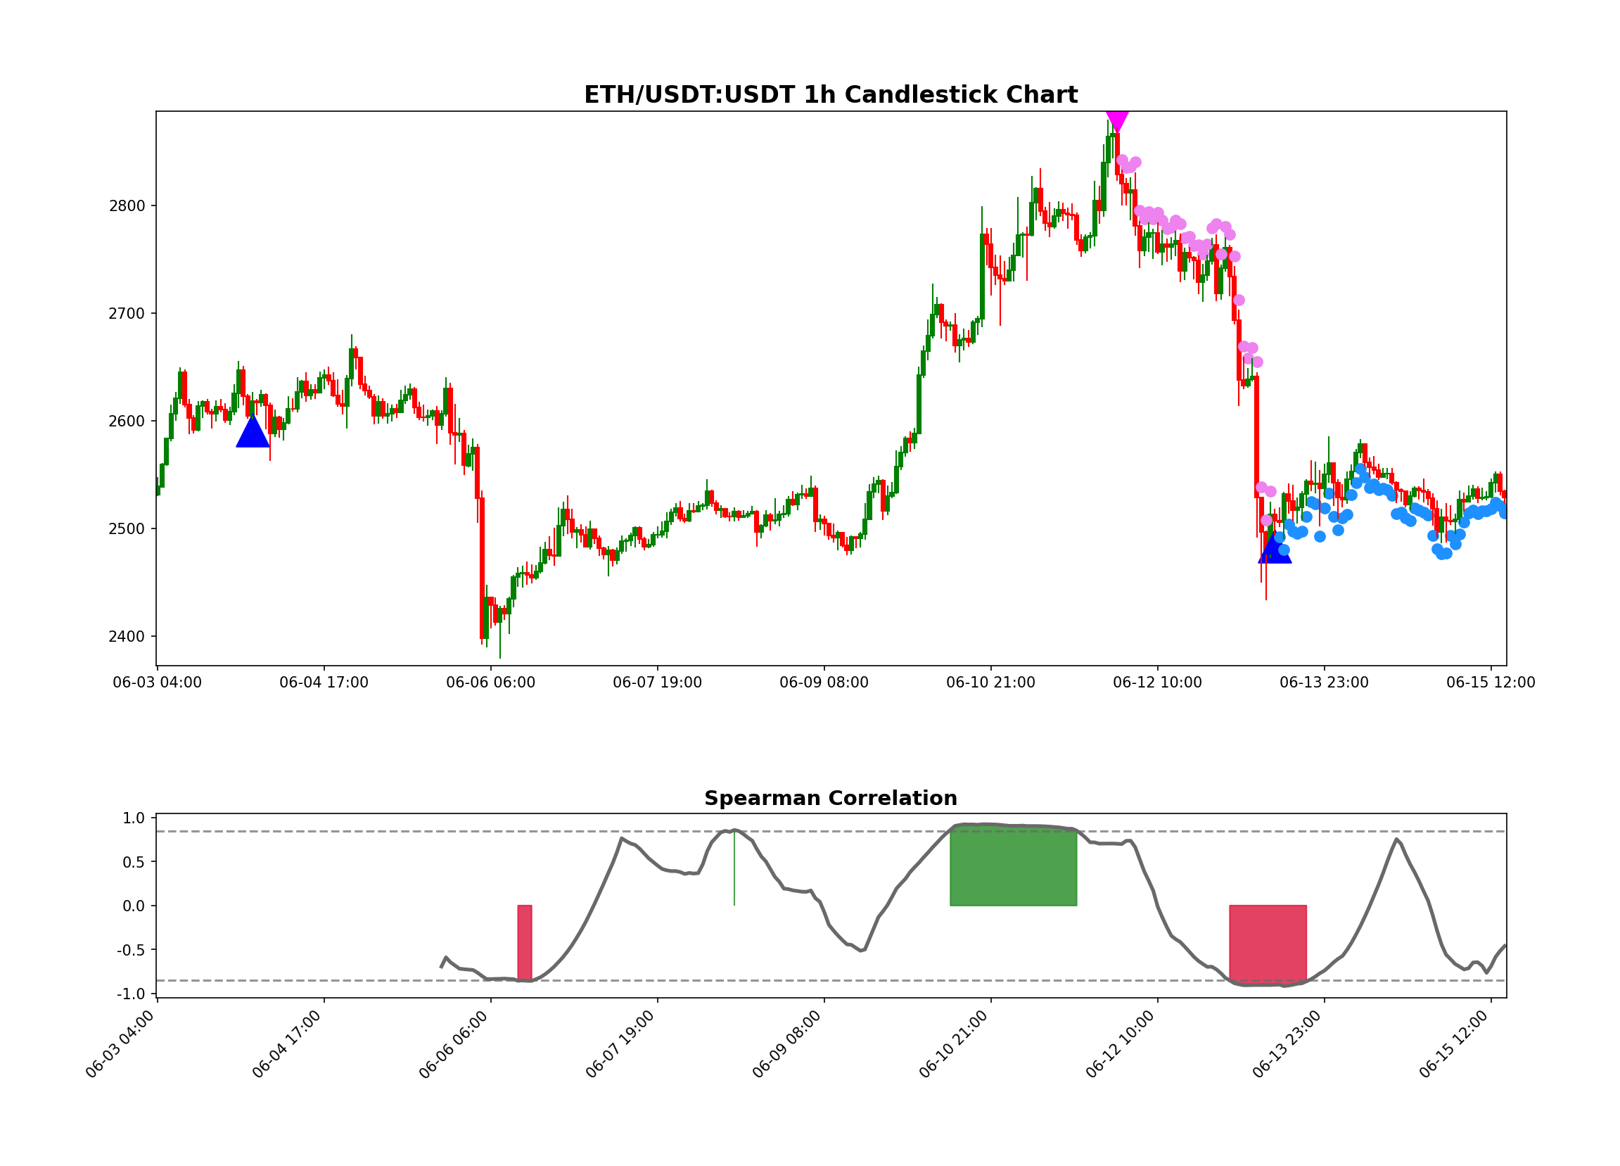
Task: Click the rotated 06-10 21:00 label under Spearman chart
Action: coord(954,1044)
